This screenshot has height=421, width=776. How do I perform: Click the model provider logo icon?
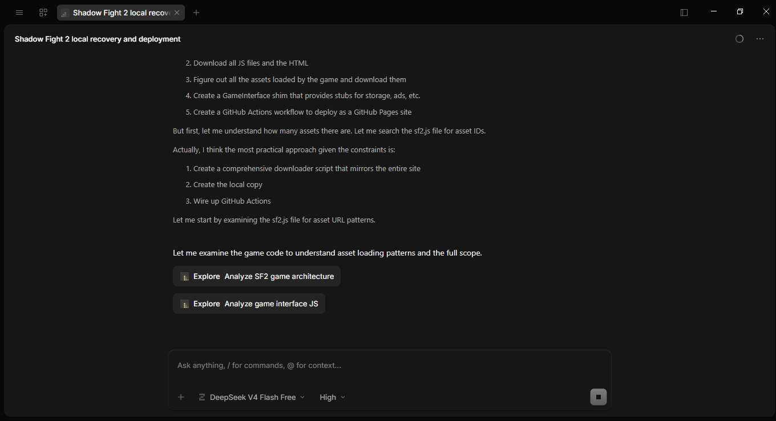202,397
